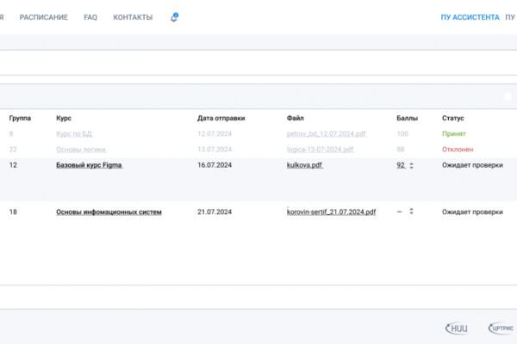Adjust score stepper for kulkova.pdf row
Image resolution: width=517 pixels, height=344 pixels.
[x=411, y=165]
